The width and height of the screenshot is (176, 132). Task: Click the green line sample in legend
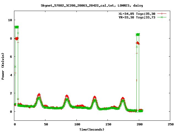click(162, 17)
